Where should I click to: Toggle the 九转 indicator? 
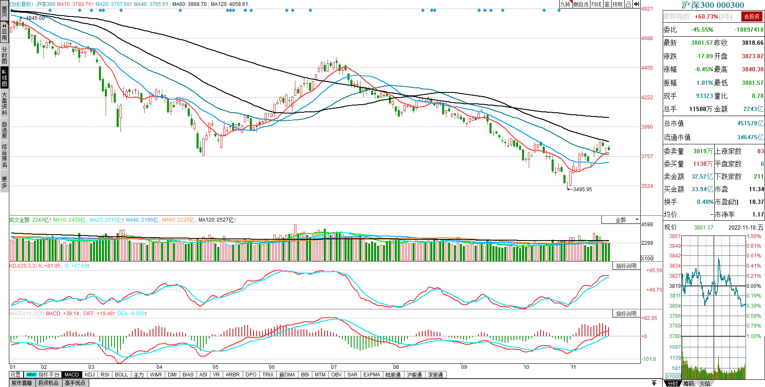565,4
